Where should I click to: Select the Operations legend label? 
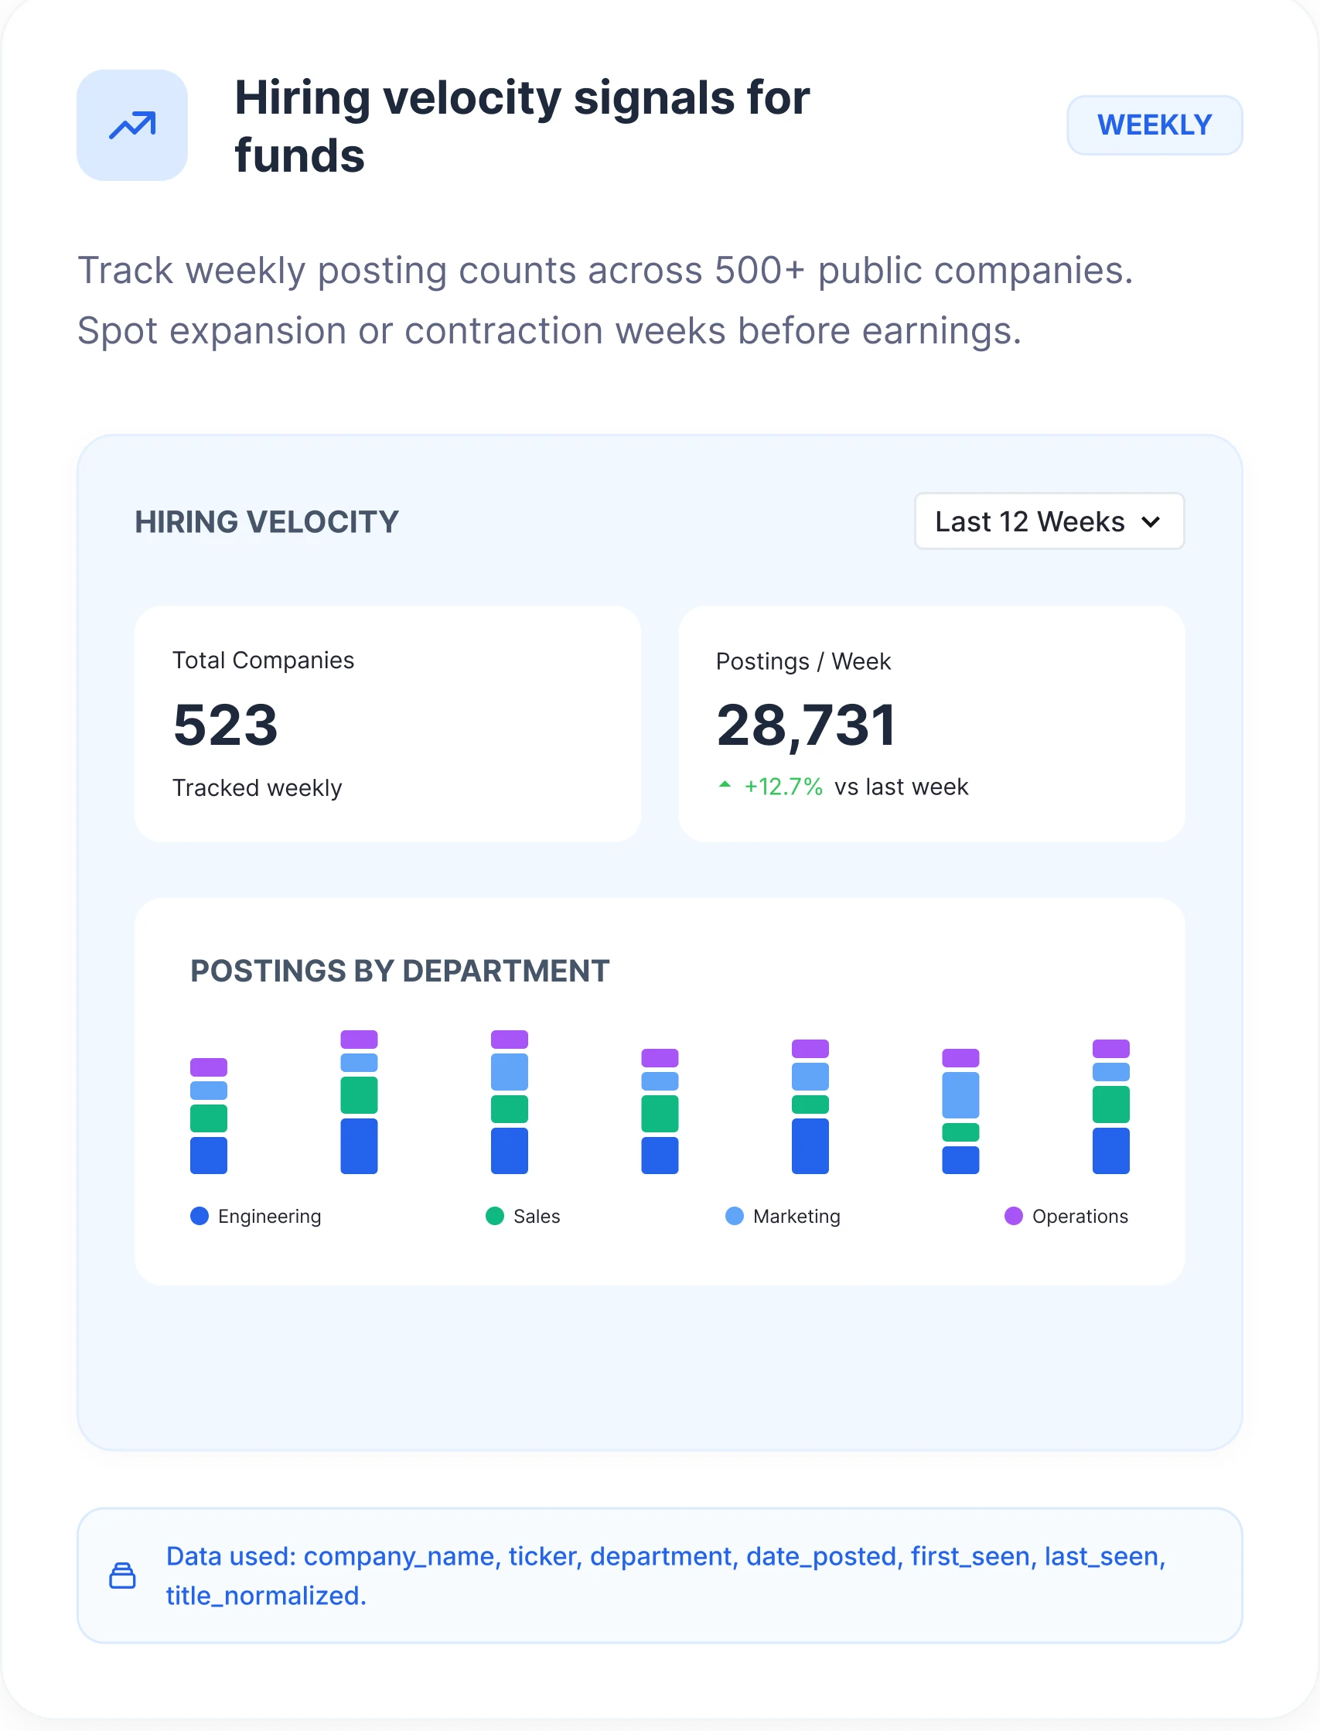[x=1080, y=1217]
